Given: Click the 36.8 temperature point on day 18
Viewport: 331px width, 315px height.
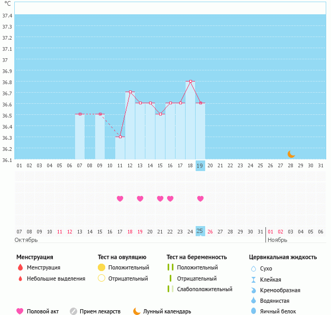Looking at the screenshot, I should (190, 82).
